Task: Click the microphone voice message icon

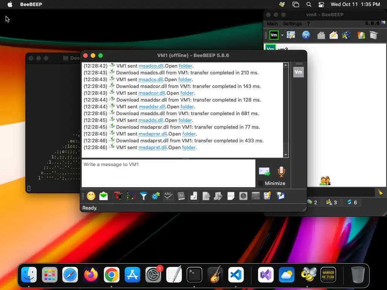Action: [x=281, y=172]
